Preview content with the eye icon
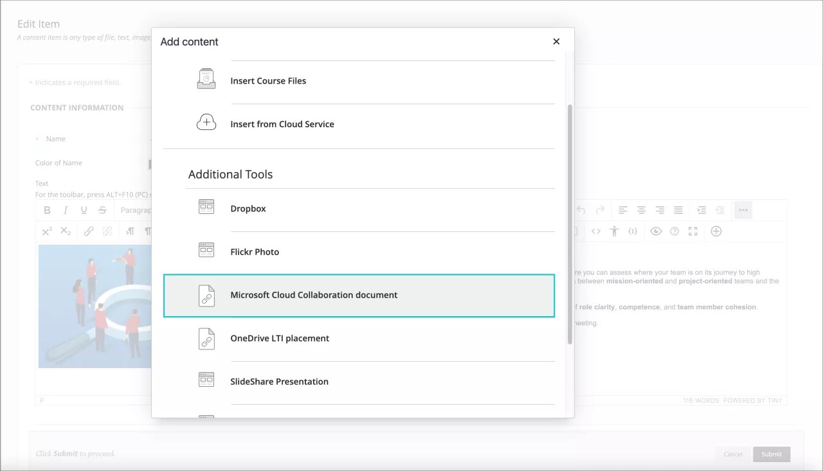The height and width of the screenshot is (471, 823). pyautogui.click(x=656, y=231)
